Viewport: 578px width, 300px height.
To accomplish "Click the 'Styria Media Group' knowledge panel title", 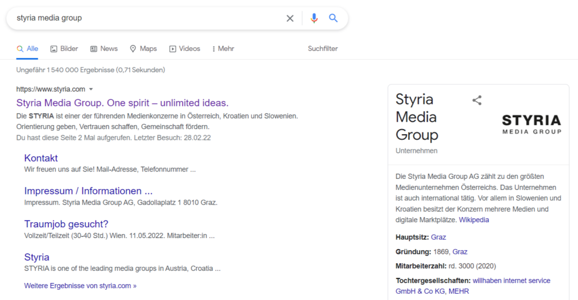I will (x=417, y=117).
